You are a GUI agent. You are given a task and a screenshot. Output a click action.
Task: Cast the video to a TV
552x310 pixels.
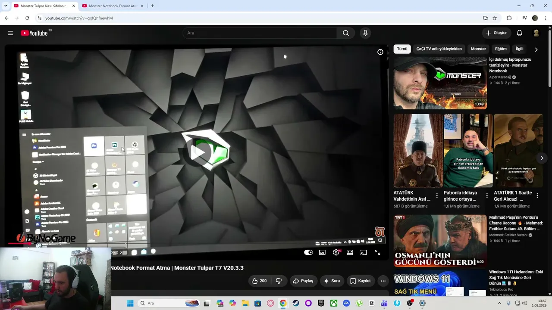(x=364, y=252)
